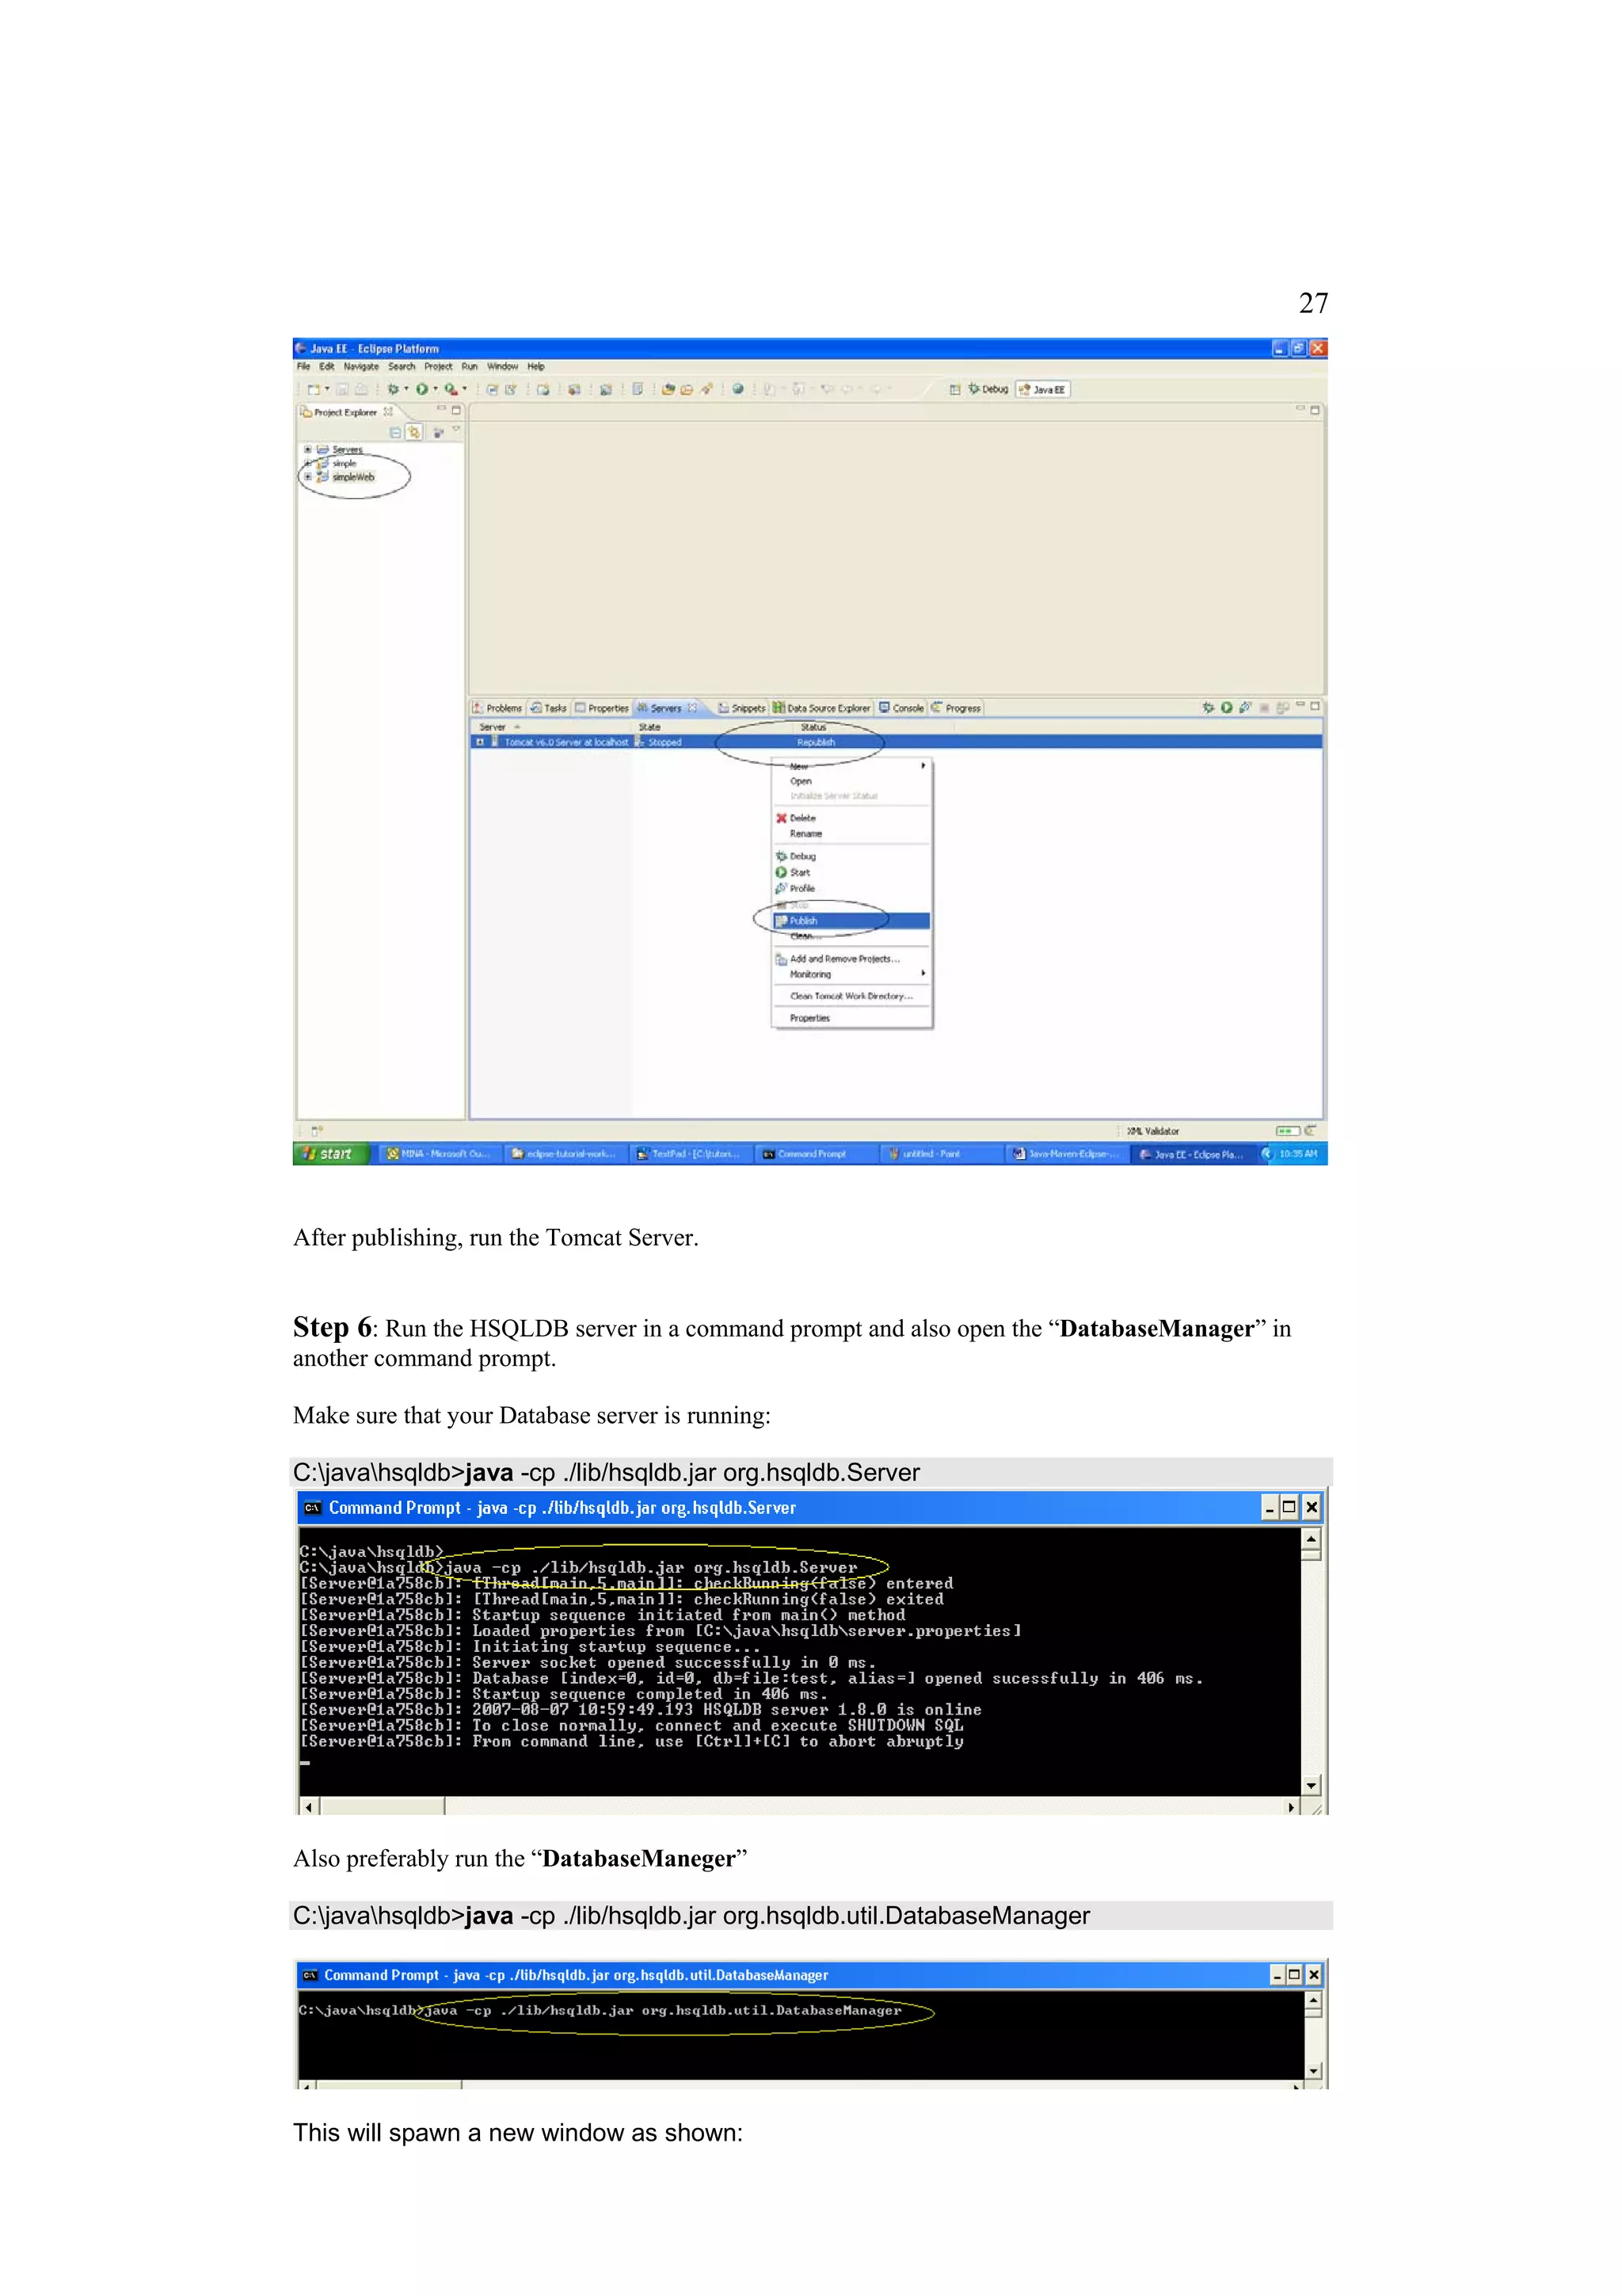Click the green Run icon in main toolbar
This screenshot has height=2296, width=1622.
422,389
